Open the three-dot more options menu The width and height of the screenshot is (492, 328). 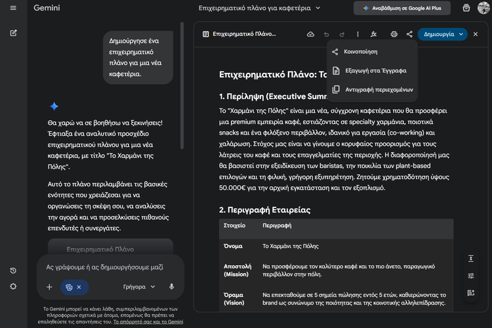point(358,34)
